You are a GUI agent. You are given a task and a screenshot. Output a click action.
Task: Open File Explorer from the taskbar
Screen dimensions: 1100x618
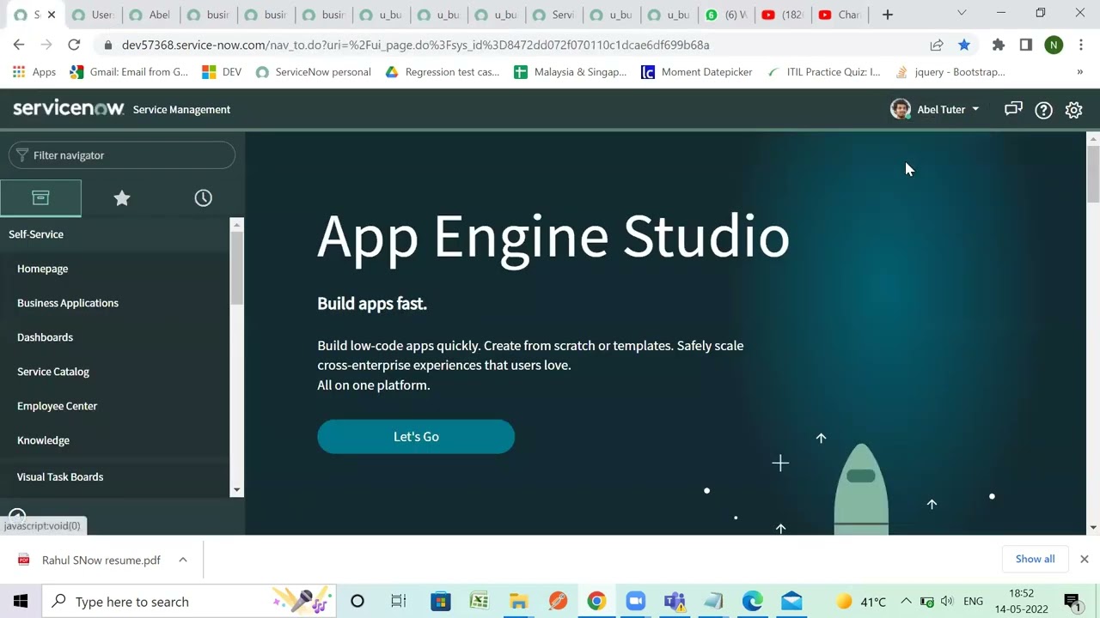pos(518,602)
